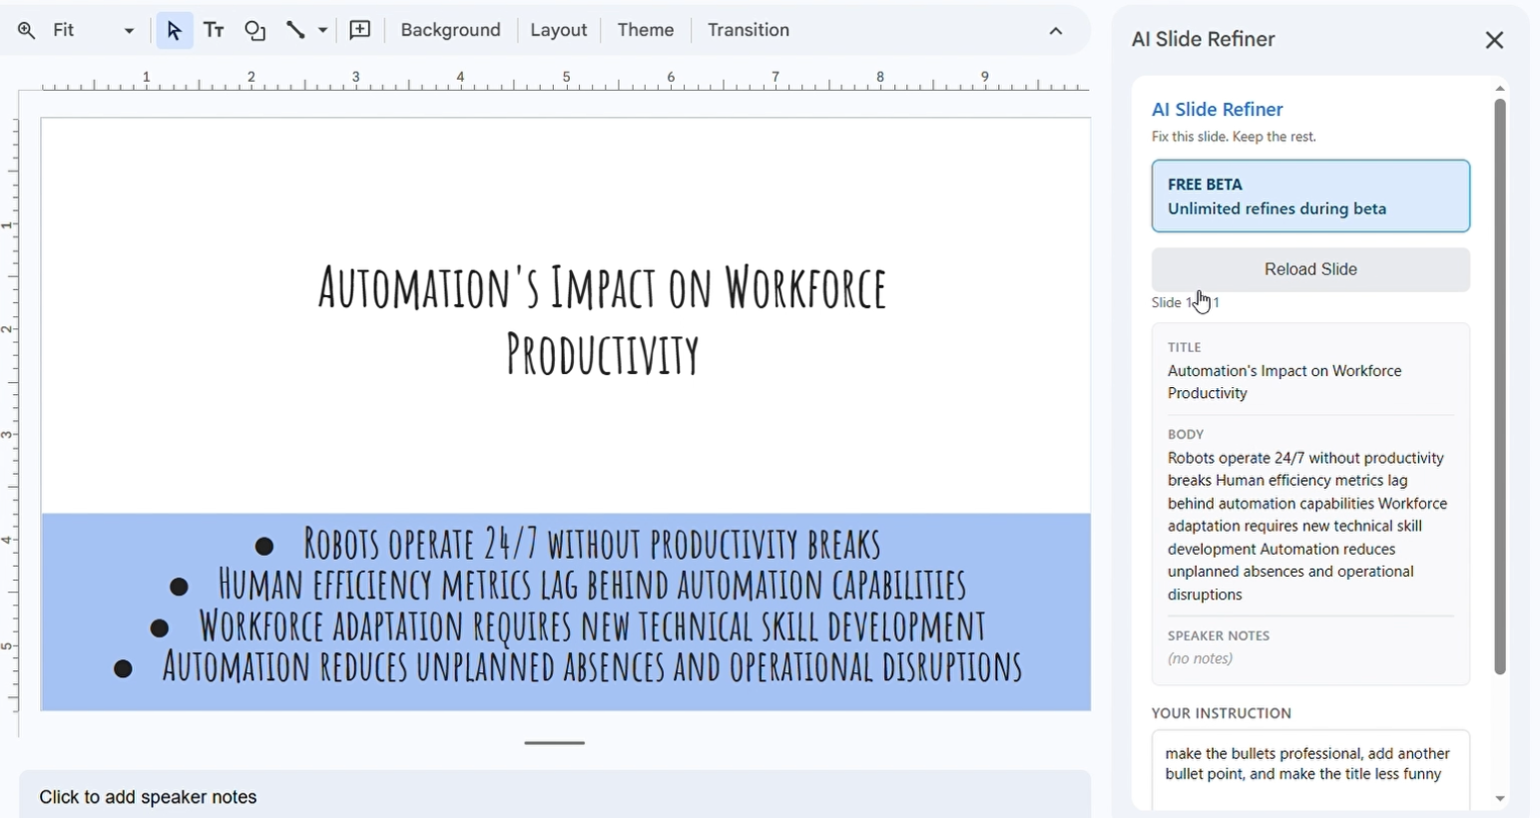Screen dimensions: 1540x818
Task: Open the Theme picker
Action: click(644, 30)
